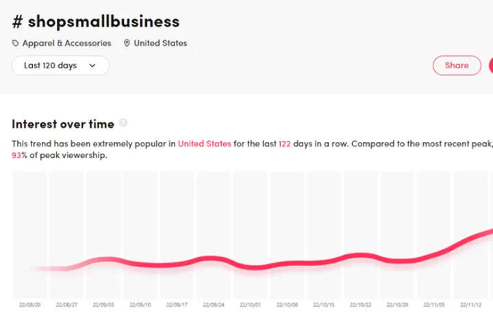This screenshot has height=316, width=493.
Task: Open the Last 120 days dropdown
Action: point(60,66)
